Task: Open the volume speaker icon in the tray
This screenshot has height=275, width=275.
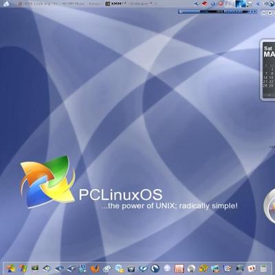Action: point(265,3)
